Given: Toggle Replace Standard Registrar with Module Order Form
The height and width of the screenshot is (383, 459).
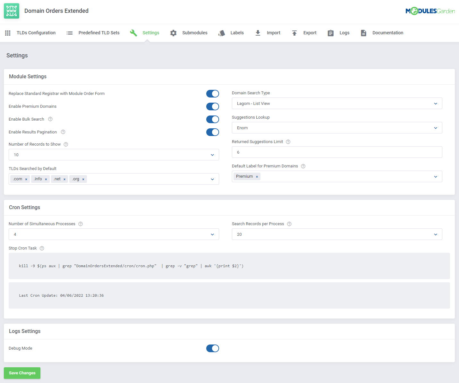Looking at the screenshot, I should [212, 94].
